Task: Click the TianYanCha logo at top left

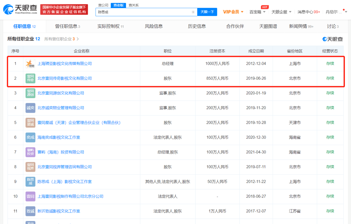Action: 20,9
